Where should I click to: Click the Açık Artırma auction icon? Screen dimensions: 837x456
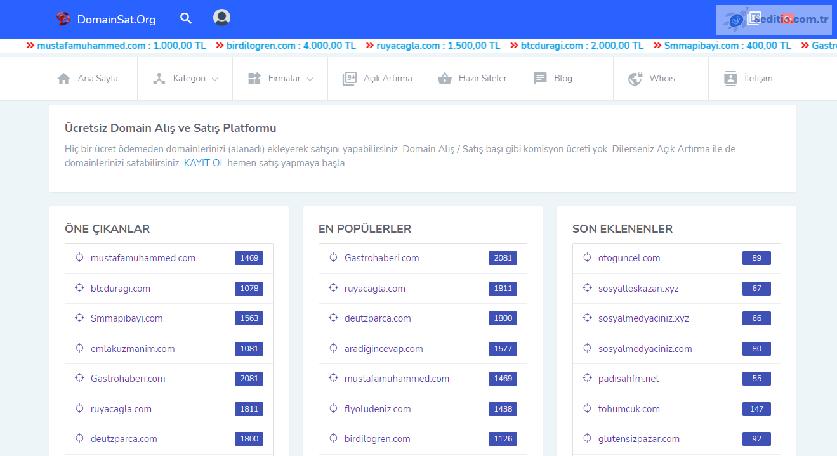[349, 79]
